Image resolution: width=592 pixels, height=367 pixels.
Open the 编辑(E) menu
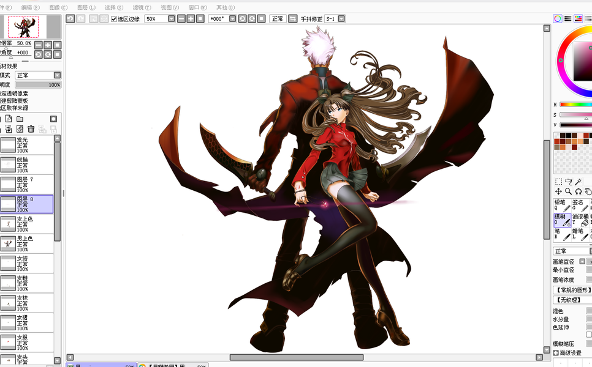pyautogui.click(x=30, y=7)
